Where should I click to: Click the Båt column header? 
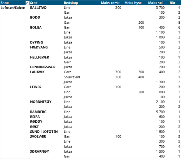[x=173, y=3]
